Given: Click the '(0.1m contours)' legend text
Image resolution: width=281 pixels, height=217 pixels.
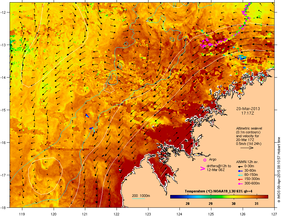Looking at the screenshot, I should point(248,132).
